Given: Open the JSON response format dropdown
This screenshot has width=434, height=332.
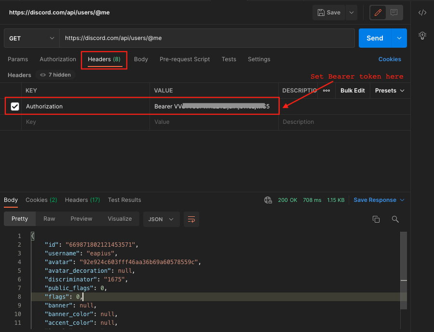Looking at the screenshot, I should click(x=161, y=219).
